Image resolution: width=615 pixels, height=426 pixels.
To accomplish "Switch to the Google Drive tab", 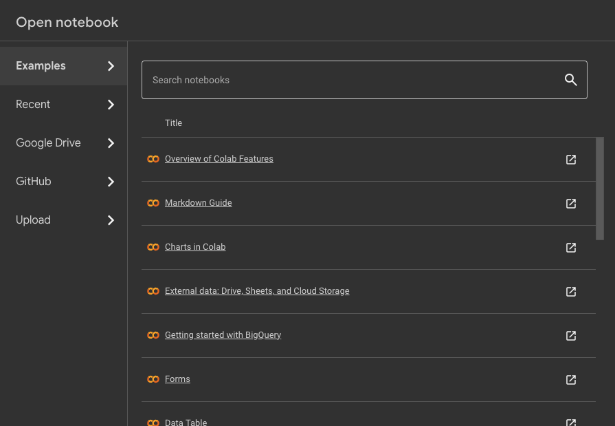I will 63,143.
